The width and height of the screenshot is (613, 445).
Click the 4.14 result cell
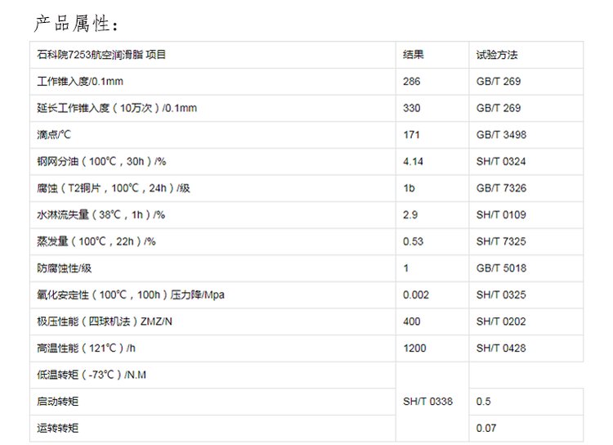coord(413,161)
